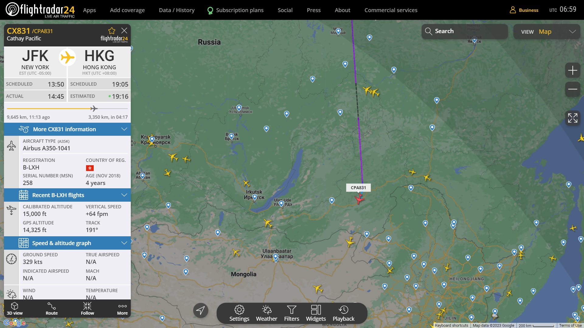The image size is (584, 328).
Task: Toggle fullscreen map view
Action: (x=572, y=118)
